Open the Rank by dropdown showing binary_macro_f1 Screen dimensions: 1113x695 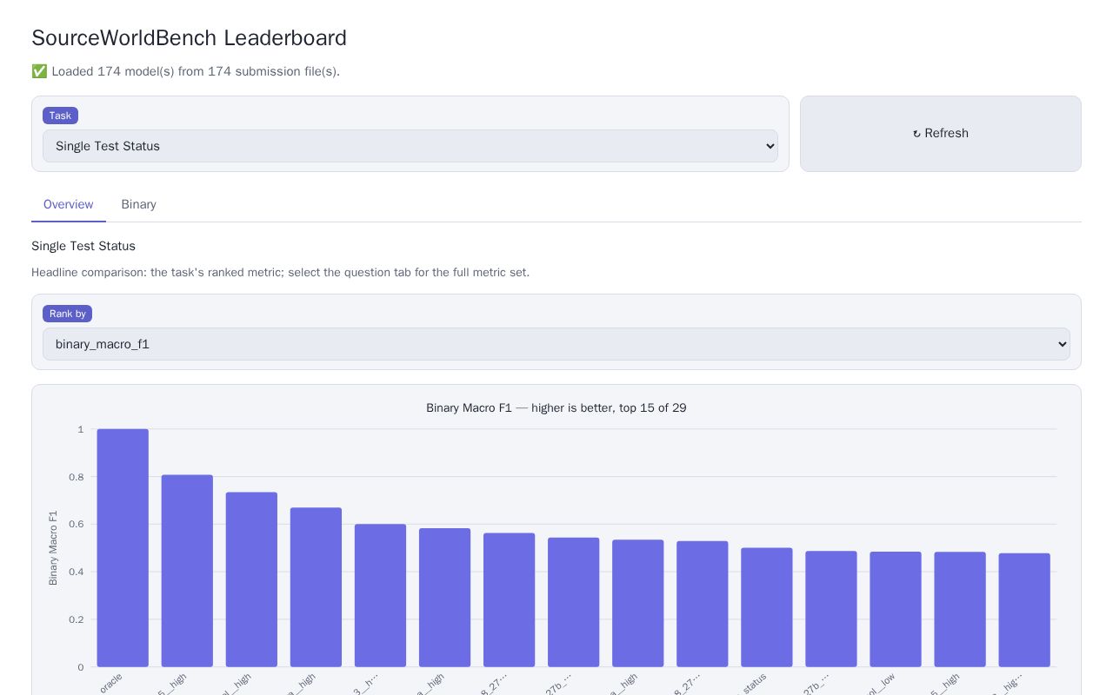click(x=556, y=344)
